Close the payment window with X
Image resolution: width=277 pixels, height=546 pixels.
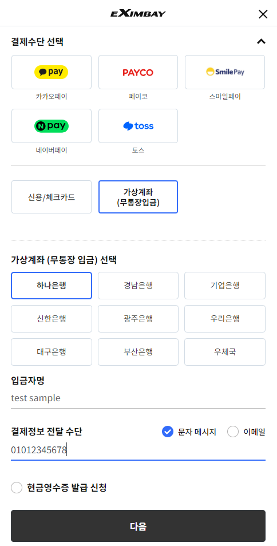[263, 14]
